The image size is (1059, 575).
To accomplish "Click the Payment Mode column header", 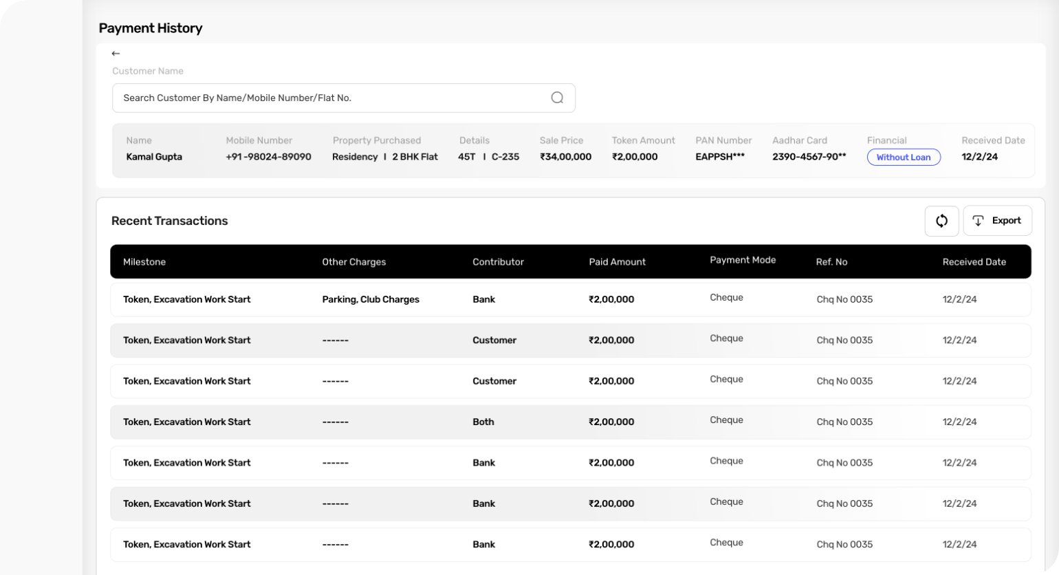I will pos(743,260).
